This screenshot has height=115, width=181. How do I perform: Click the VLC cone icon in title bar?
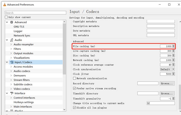click(x=4, y=4)
